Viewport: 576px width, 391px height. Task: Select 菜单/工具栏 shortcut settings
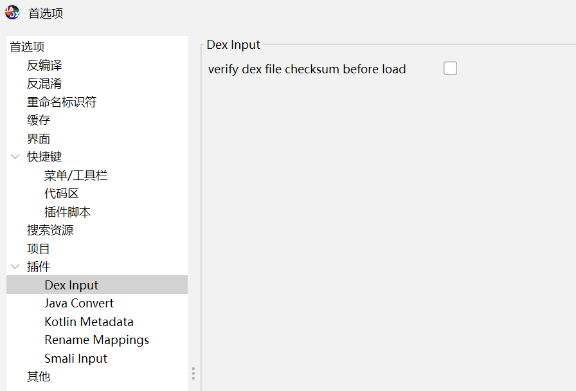[76, 176]
